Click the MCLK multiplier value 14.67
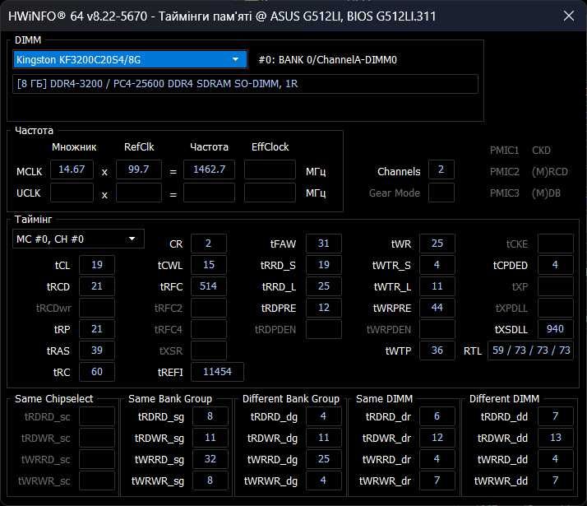The height and width of the screenshot is (506, 587). point(72,169)
